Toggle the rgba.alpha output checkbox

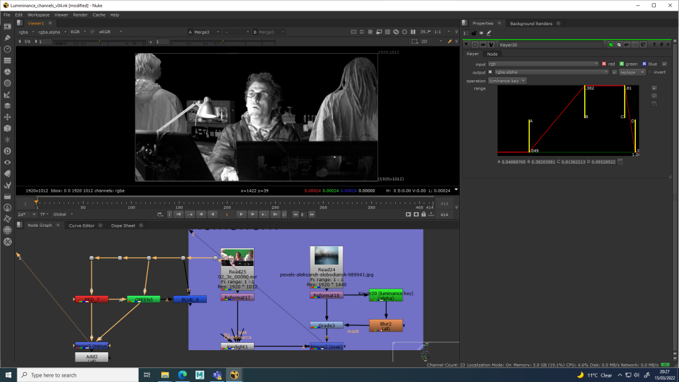pyautogui.click(x=490, y=72)
